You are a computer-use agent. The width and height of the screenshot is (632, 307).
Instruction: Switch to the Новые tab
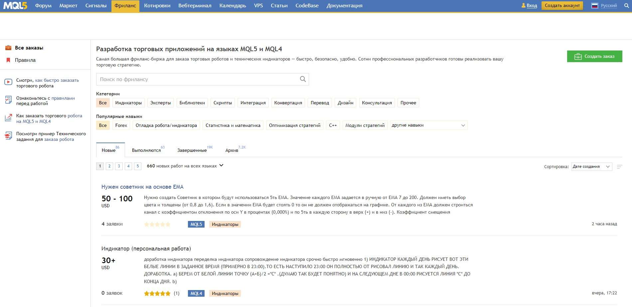point(110,150)
